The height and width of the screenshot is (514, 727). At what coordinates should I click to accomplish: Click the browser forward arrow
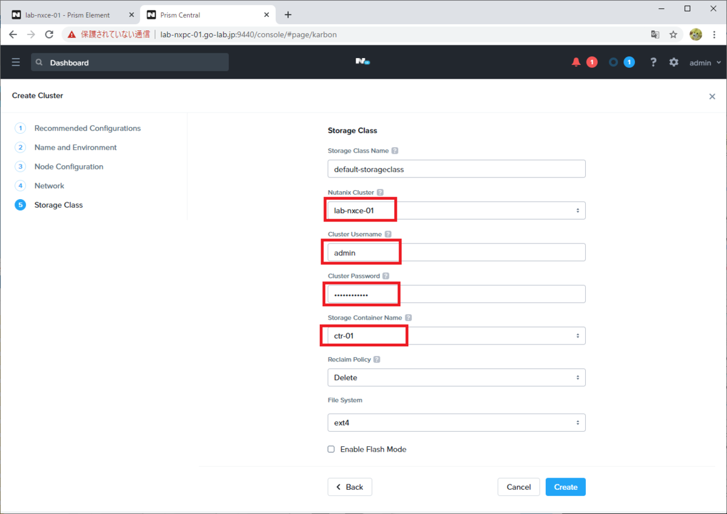point(32,35)
